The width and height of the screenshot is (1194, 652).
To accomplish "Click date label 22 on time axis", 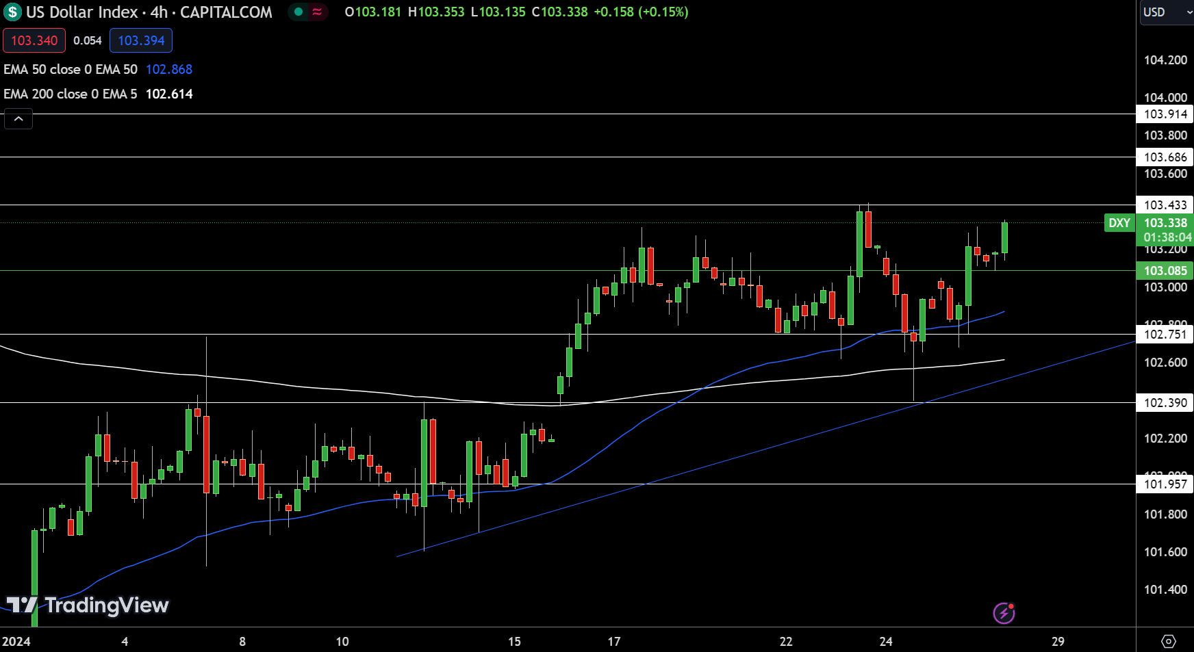I will click(x=786, y=641).
